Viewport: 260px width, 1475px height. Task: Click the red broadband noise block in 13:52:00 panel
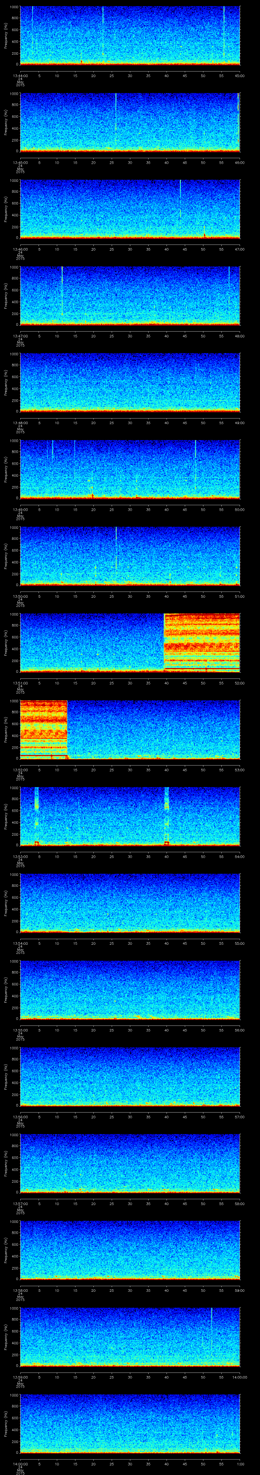click(43, 729)
